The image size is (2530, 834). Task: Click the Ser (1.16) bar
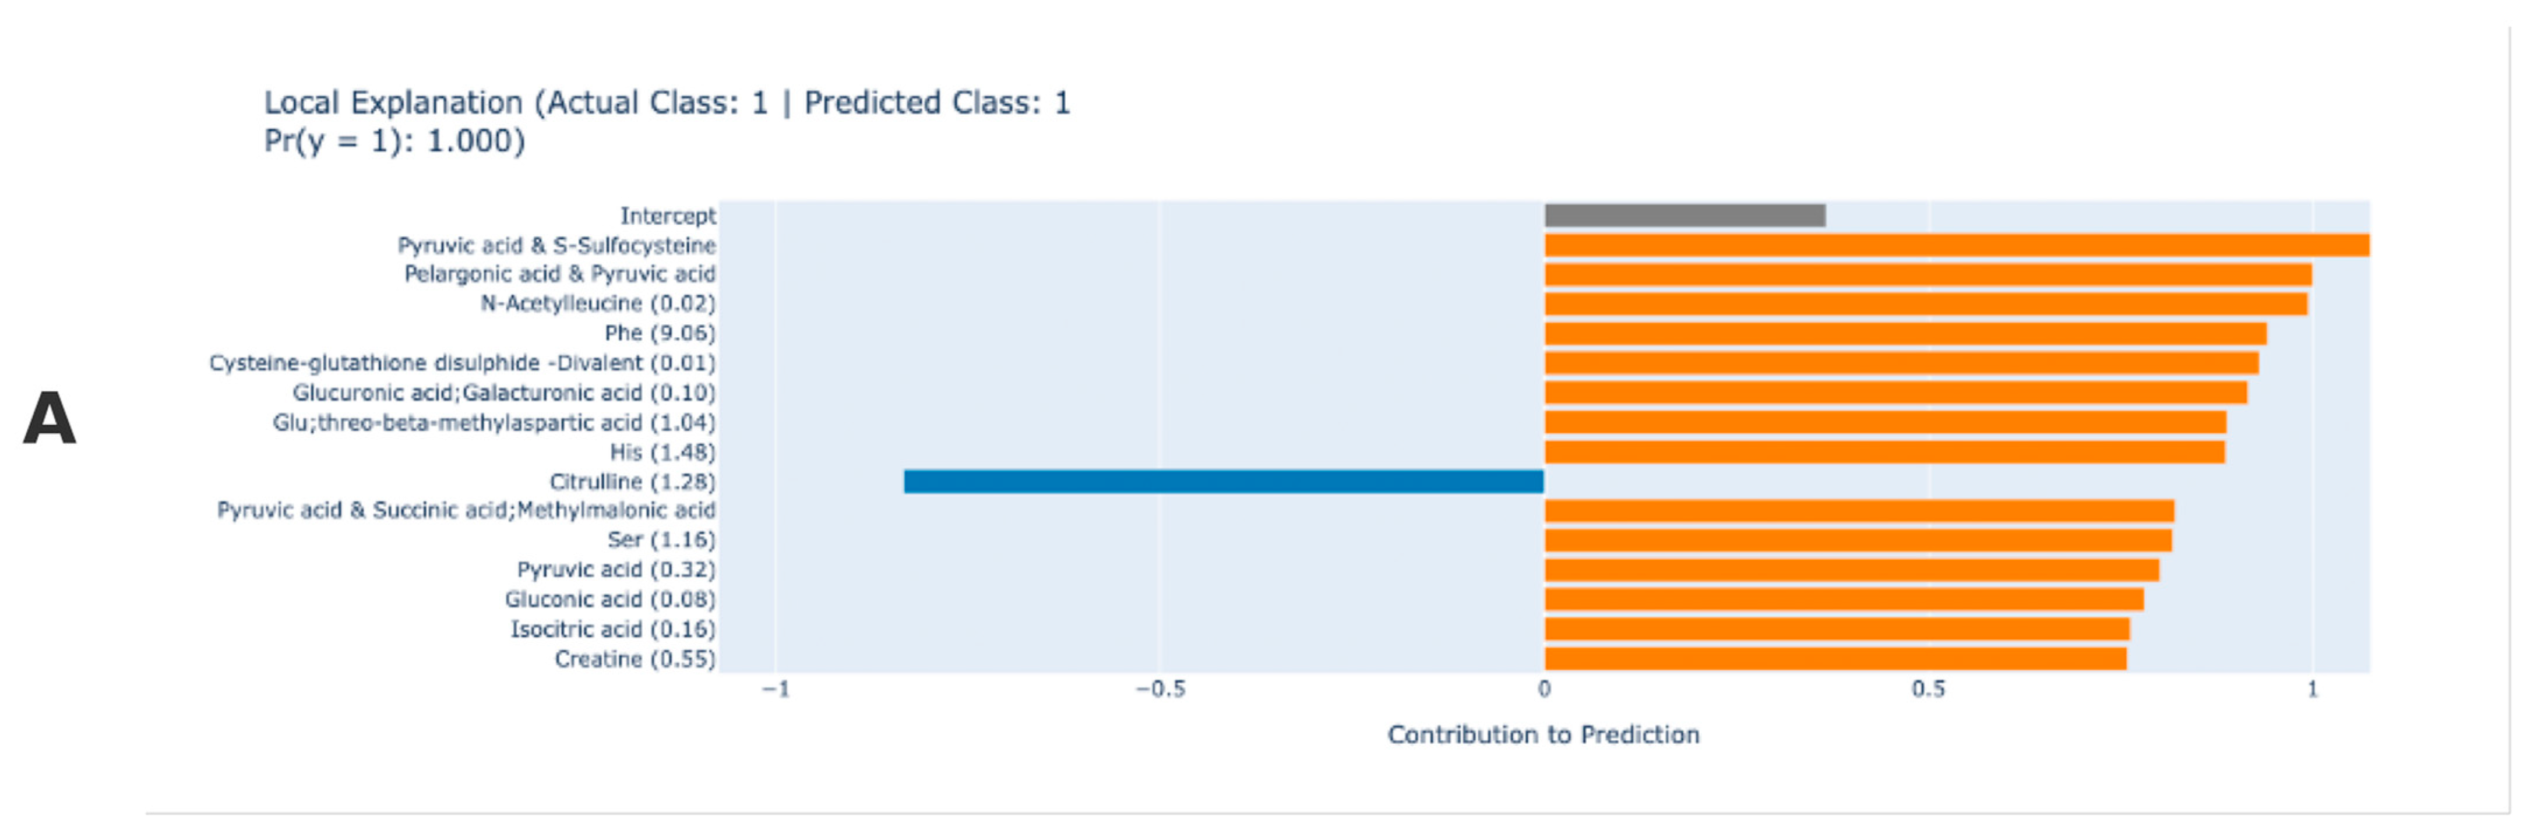[1857, 540]
